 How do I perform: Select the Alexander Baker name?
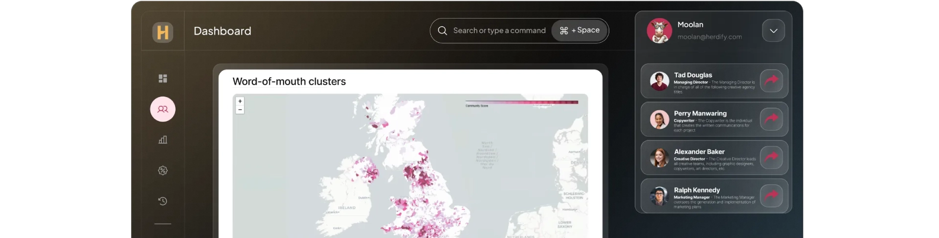click(x=699, y=152)
